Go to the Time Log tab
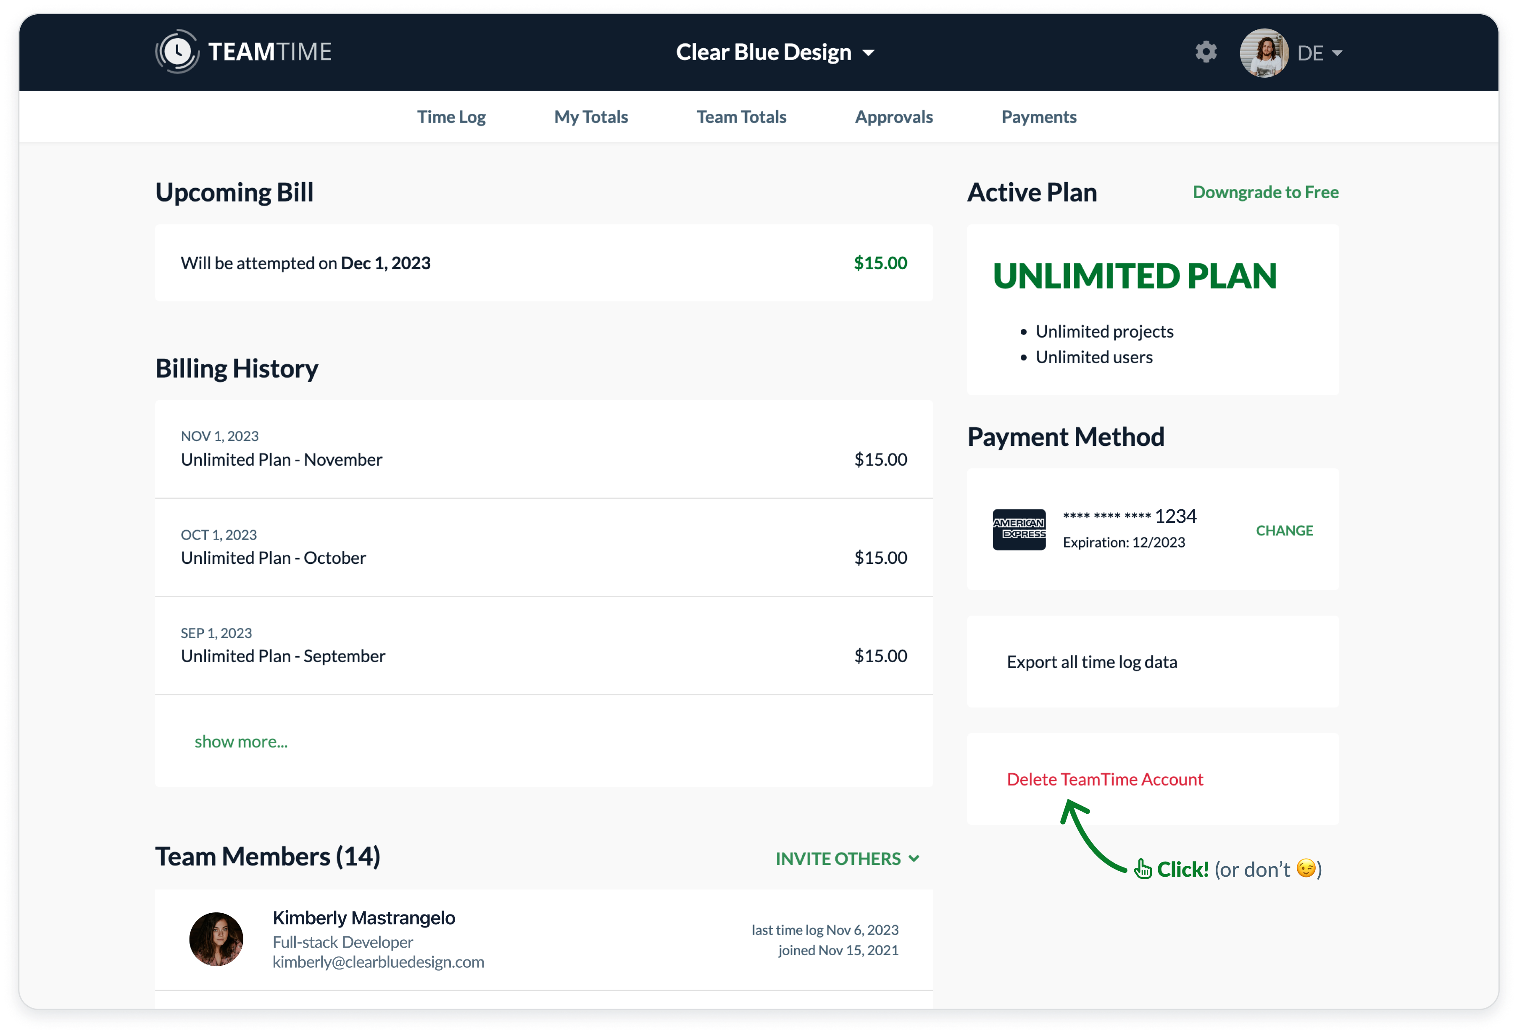The image size is (1517, 1035). pyautogui.click(x=451, y=117)
